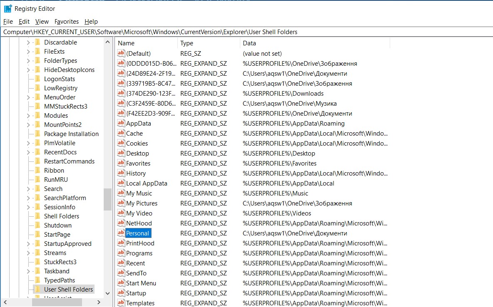Click the folder icon of the Ribbon key
Image resolution: width=493 pixels, height=307 pixels.
[x=37, y=170]
